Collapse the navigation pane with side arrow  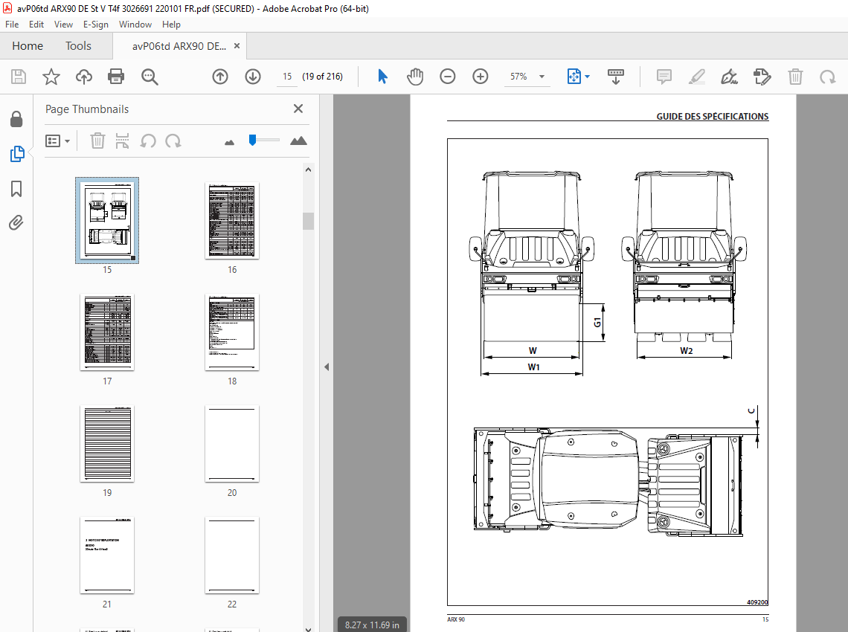pos(327,367)
